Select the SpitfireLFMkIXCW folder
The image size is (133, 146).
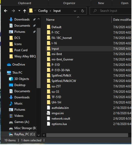point(61,81)
